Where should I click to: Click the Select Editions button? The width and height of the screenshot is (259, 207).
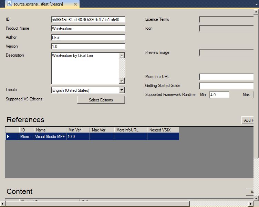pyautogui.click(x=101, y=100)
